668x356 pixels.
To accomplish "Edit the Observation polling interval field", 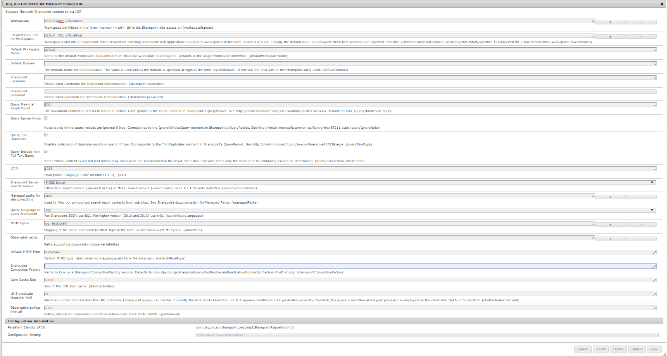I will pyautogui.click(x=350, y=308).
